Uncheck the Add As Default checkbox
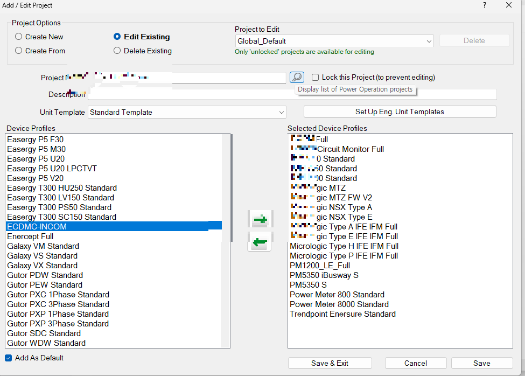The width and height of the screenshot is (525, 376). (9, 358)
